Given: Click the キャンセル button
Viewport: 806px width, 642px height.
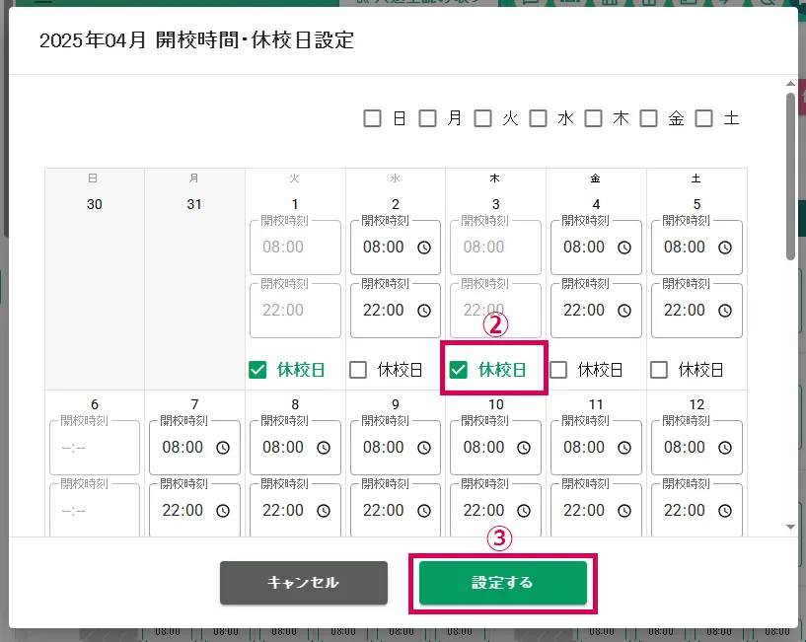Looking at the screenshot, I should tap(303, 583).
